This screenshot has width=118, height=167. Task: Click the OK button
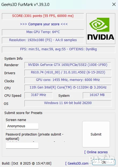pos(104,162)
